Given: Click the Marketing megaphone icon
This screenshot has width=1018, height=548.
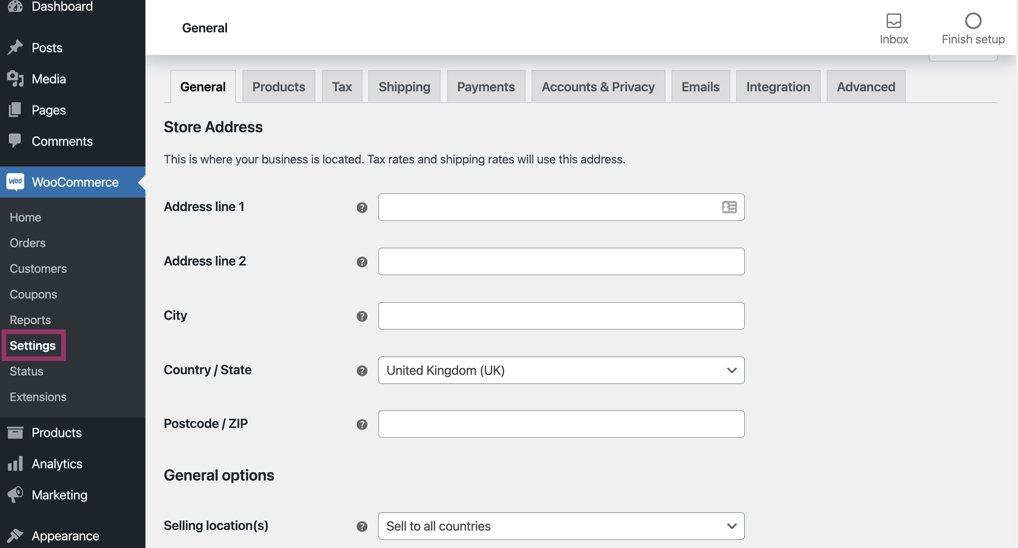Looking at the screenshot, I should (15, 495).
